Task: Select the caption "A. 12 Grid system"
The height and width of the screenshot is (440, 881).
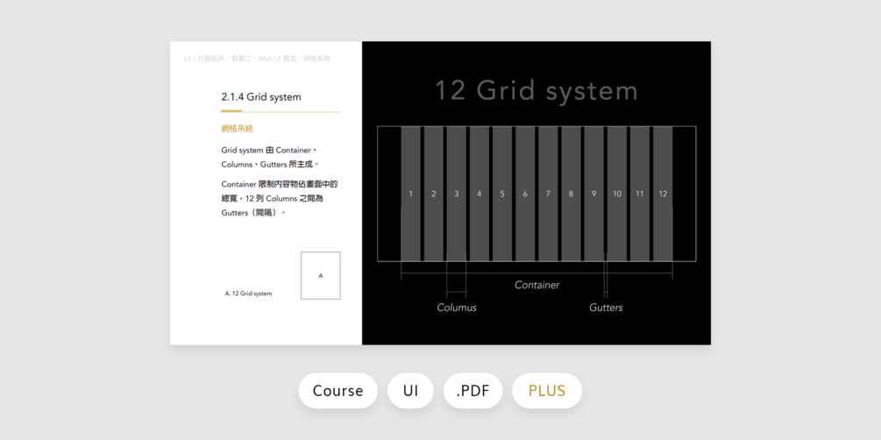Action: pyautogui.click(x=248, y=294)
